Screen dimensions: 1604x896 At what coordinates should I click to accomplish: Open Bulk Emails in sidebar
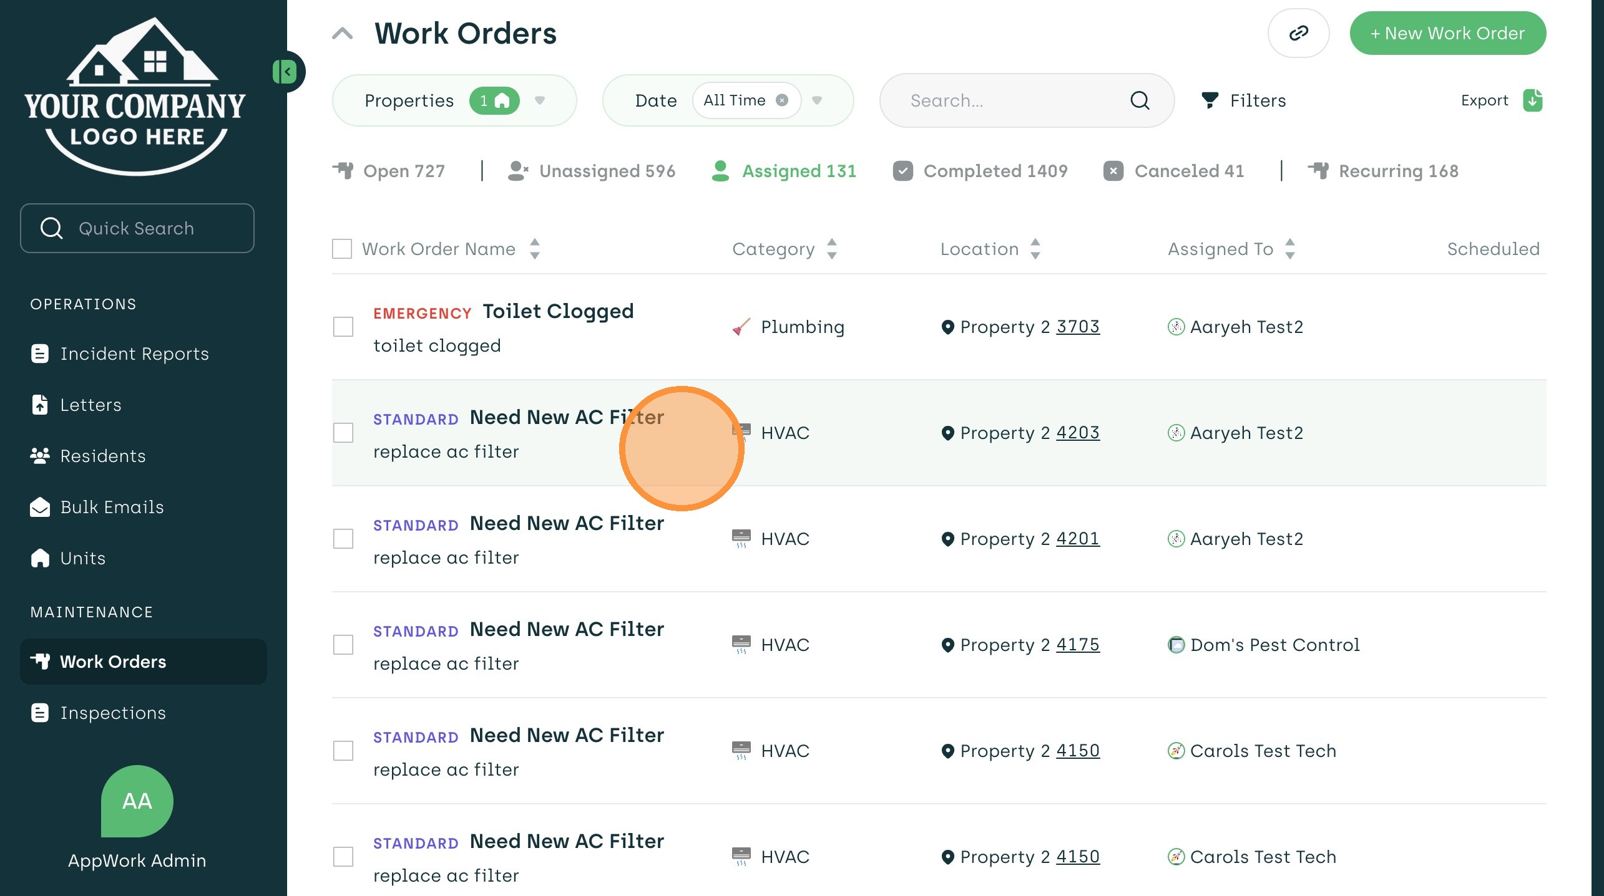pos(112,507)
